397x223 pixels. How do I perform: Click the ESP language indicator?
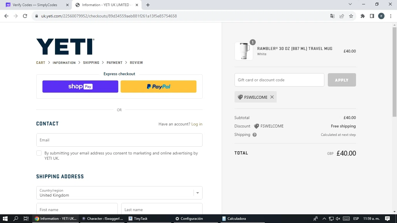356,219
